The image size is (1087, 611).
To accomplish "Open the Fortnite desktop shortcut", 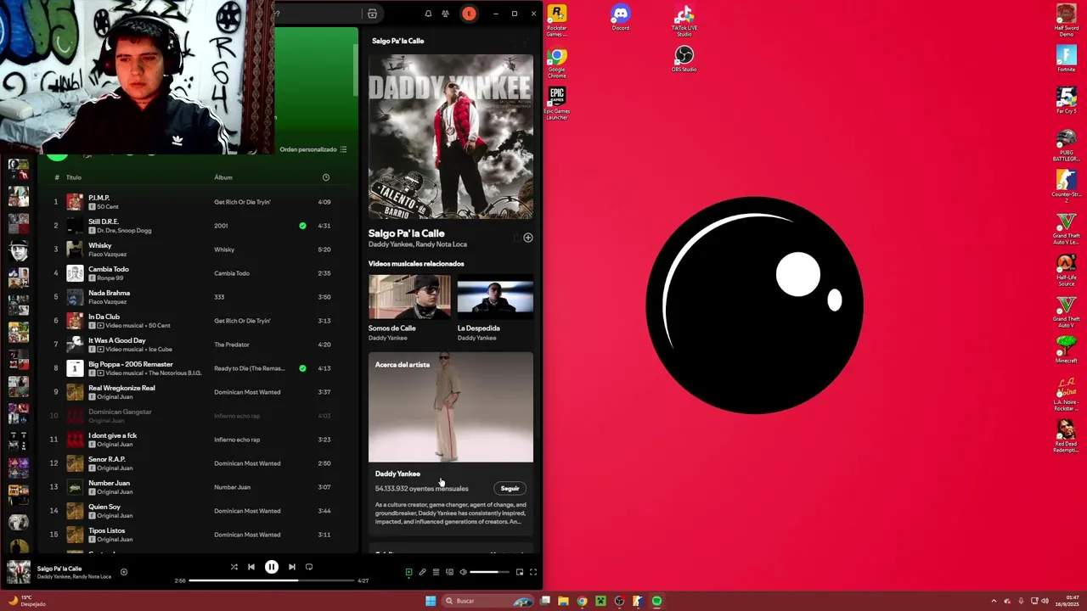I will (x=1067, y=59).
